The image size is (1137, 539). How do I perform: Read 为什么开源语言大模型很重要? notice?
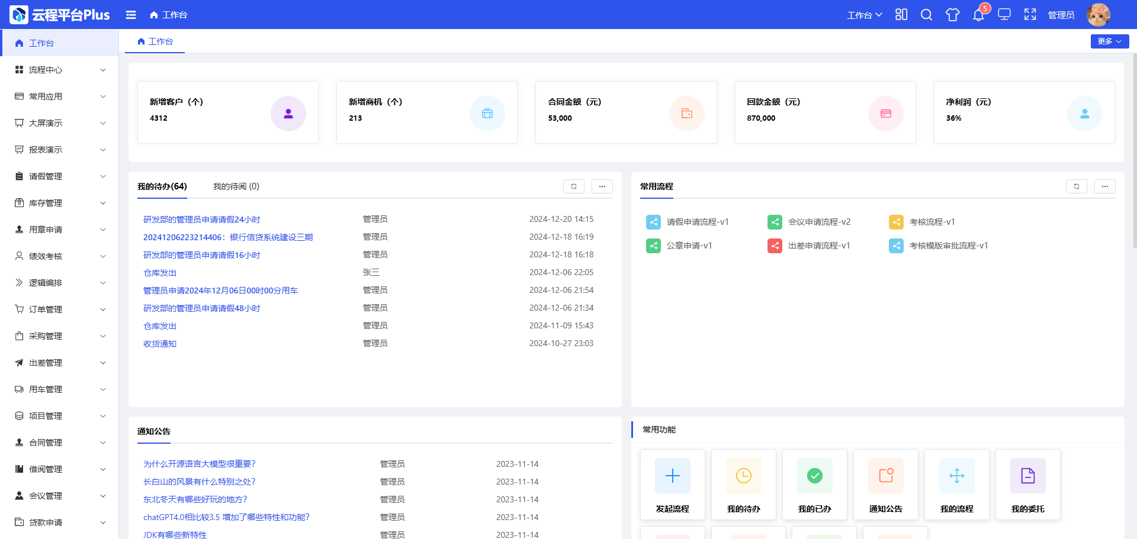point(200,464)
